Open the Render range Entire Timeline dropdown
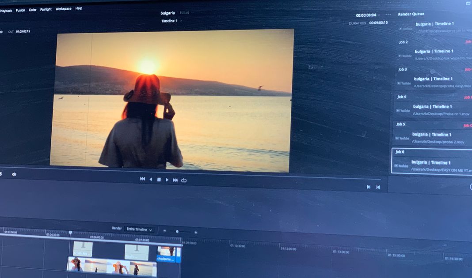The height and width of the screenshot is (278, 472). 138,229
